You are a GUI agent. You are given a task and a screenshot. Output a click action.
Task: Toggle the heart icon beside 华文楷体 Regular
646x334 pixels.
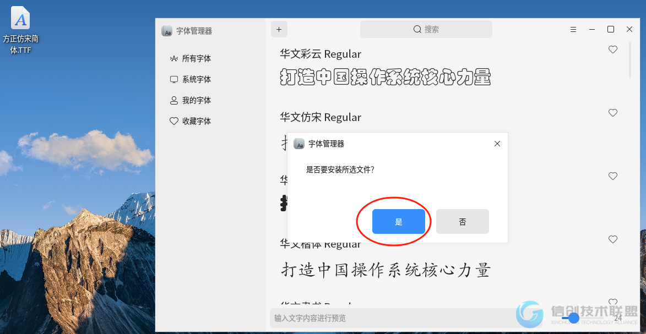coord(613,239)
